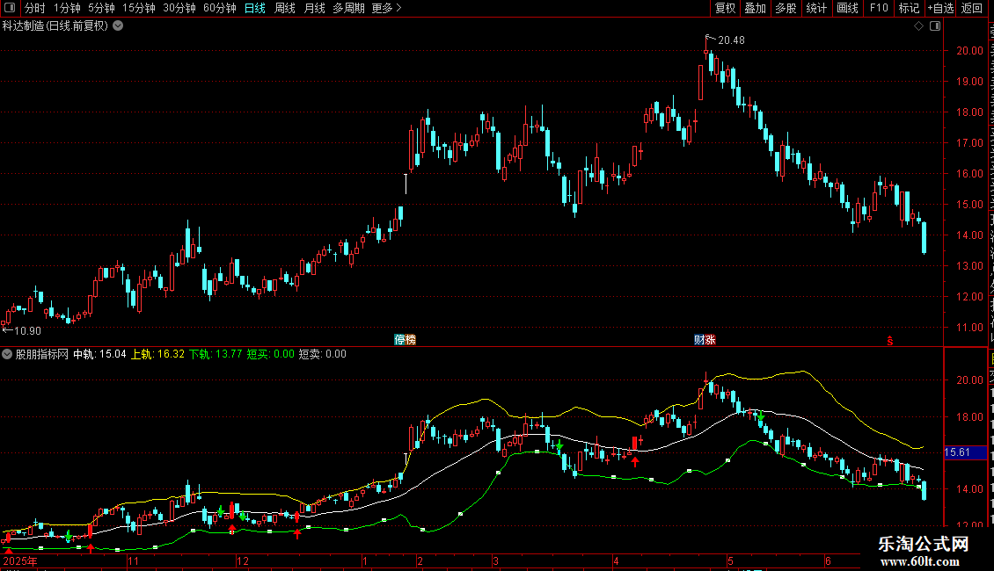Image resolution: width=994 pixels, height=571 pixels.
Task: Click the 20.00 main chart axis label
Action: pos(970,51)
